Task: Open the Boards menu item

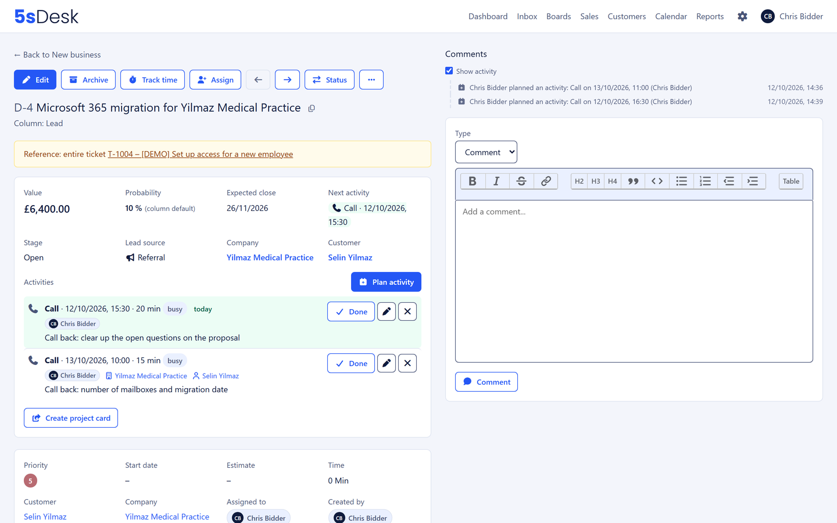Action: [559, 16]
